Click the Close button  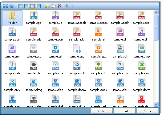pyautogui.click(x=148, y=111)
